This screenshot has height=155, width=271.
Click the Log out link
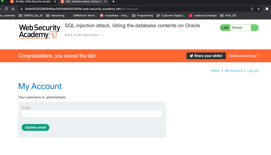coord(253,71)
